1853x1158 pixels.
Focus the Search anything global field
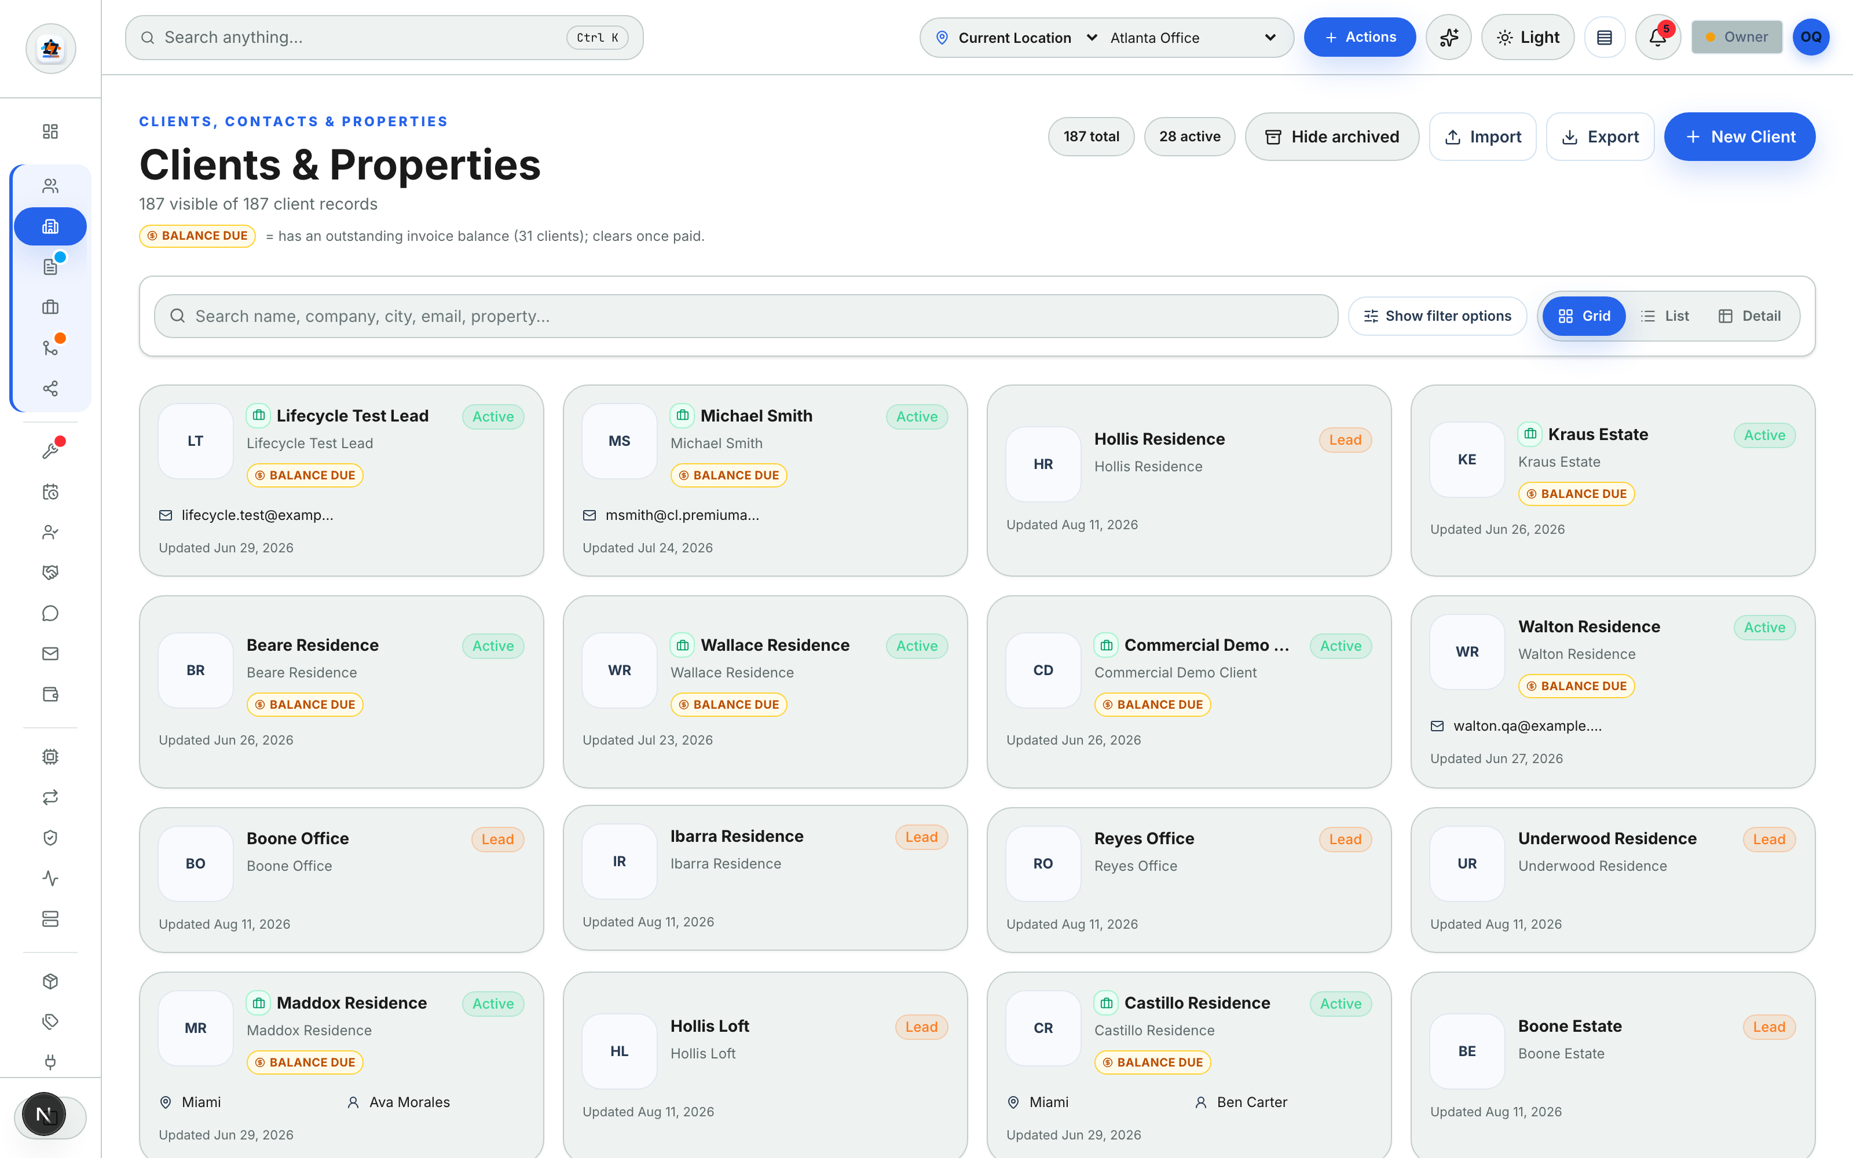click(383, 38)
